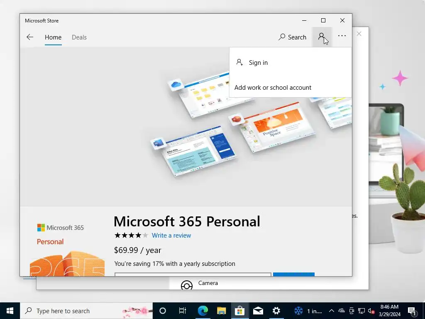Click the Microsoft 365 Personal title

(x=187, y=221)
